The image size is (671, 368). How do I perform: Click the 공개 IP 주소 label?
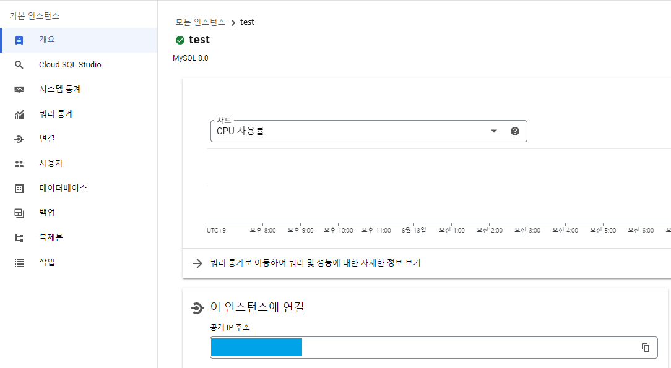[x=230, y=327]
